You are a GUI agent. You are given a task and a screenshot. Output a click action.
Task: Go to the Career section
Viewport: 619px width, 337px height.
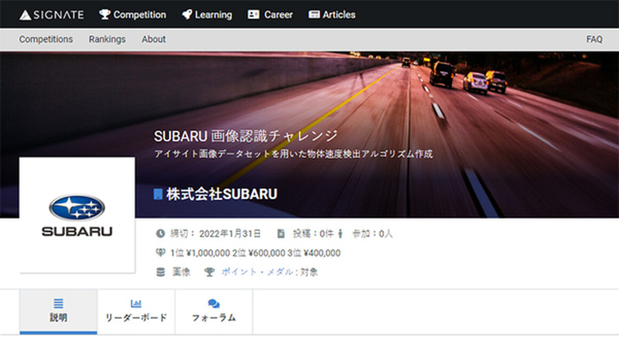[270, 14]
